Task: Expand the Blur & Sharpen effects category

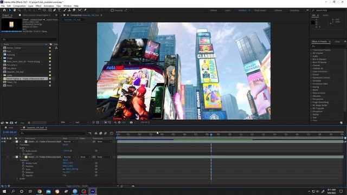Action: click(311, 59)
